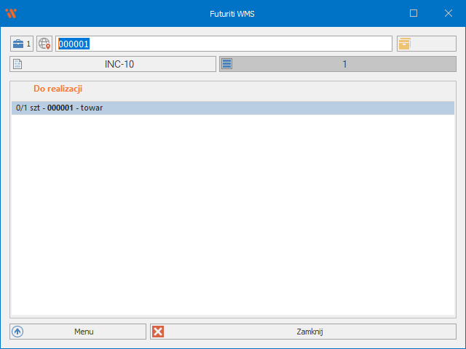Click the Futuriti WMS logo in the title bar
Viewport: 466px width, 349px height.
point(11,13)
